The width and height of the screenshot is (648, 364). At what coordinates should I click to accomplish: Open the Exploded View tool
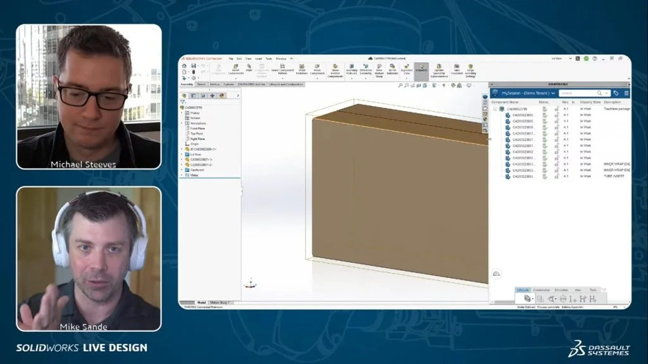[406, 67]
